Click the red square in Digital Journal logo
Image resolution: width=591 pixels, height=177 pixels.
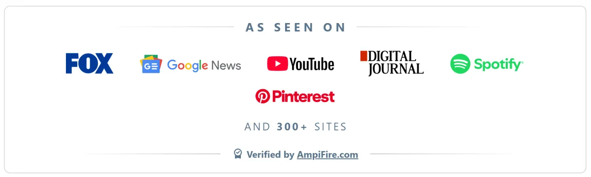pyautogui.click(x=363, y=56)
